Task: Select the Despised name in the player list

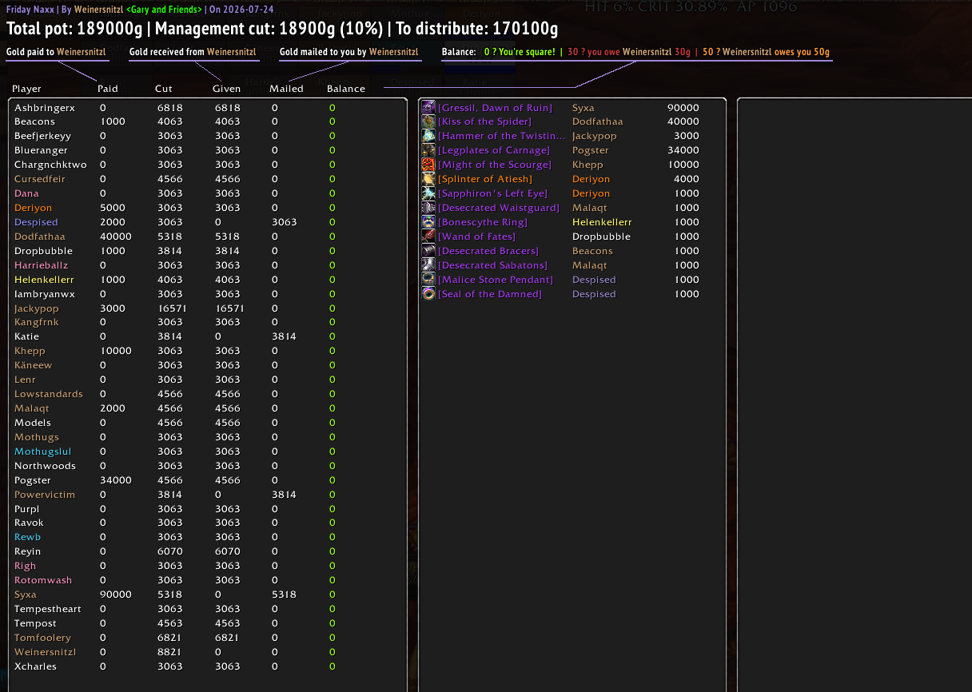Action: (36, 223)
